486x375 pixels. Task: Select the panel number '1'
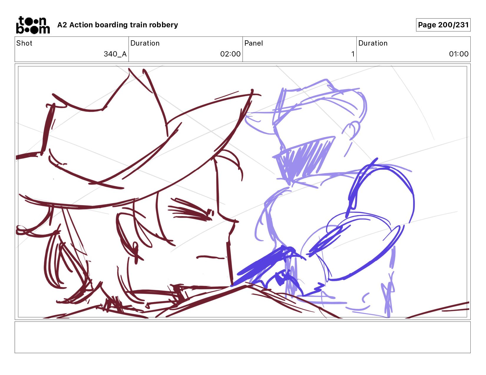click(x=353, y=54)
